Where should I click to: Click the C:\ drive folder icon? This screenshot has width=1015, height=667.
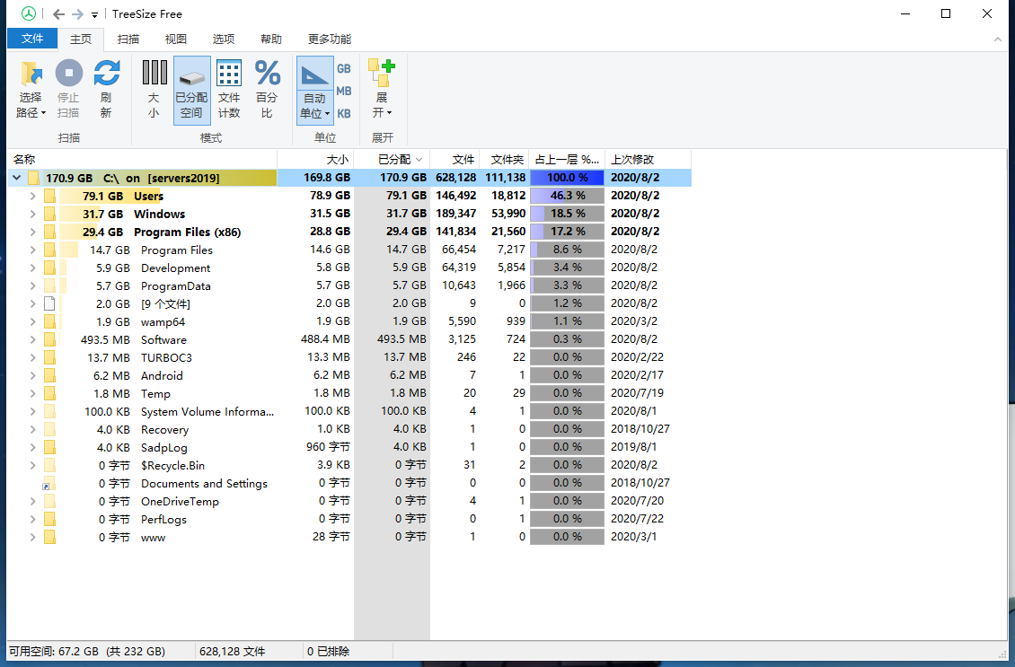pyautogui.click(x=34, y=177)
